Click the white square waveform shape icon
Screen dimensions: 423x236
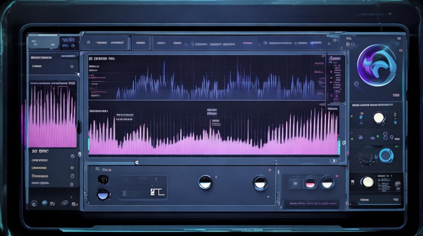point(157,192)
